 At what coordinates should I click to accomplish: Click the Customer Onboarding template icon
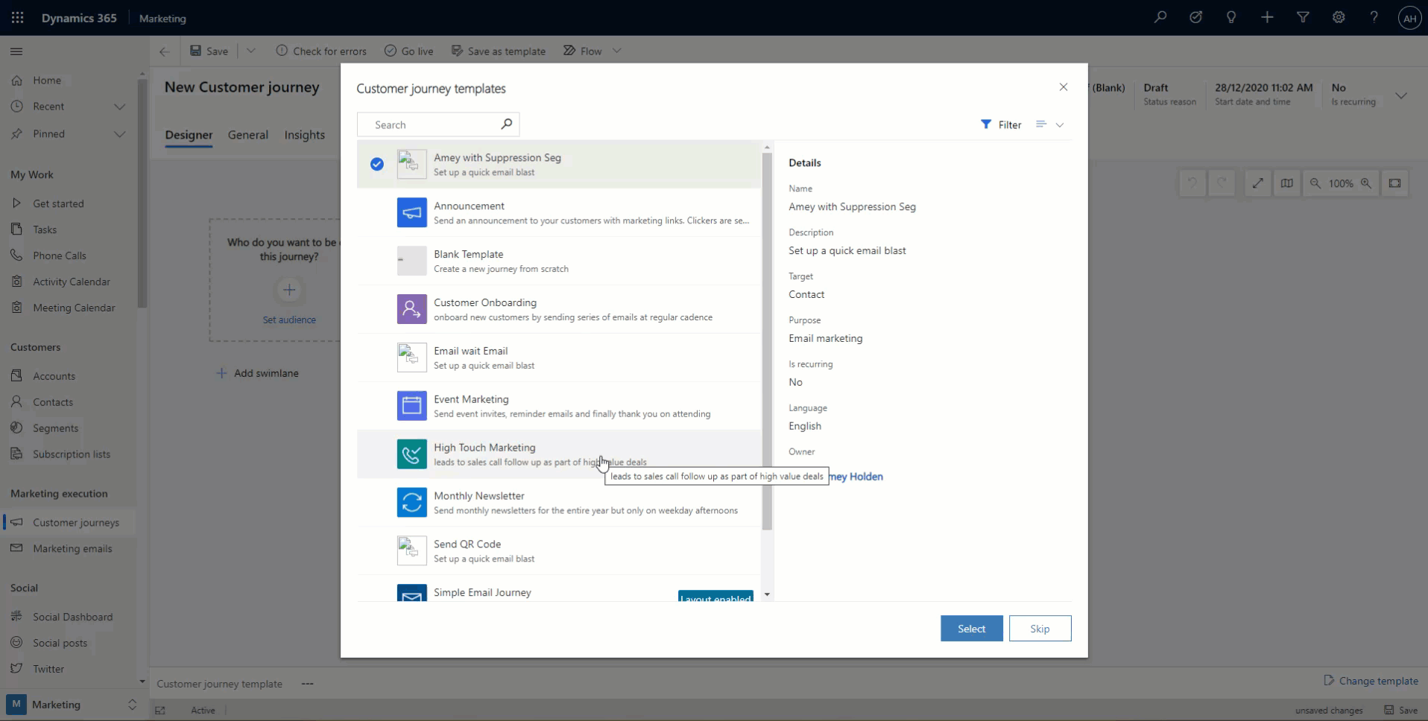click(411, 309)
